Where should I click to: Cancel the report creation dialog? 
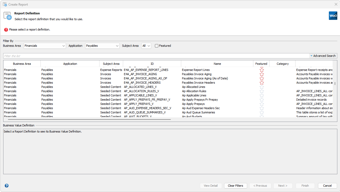click(x=327, y=186)
